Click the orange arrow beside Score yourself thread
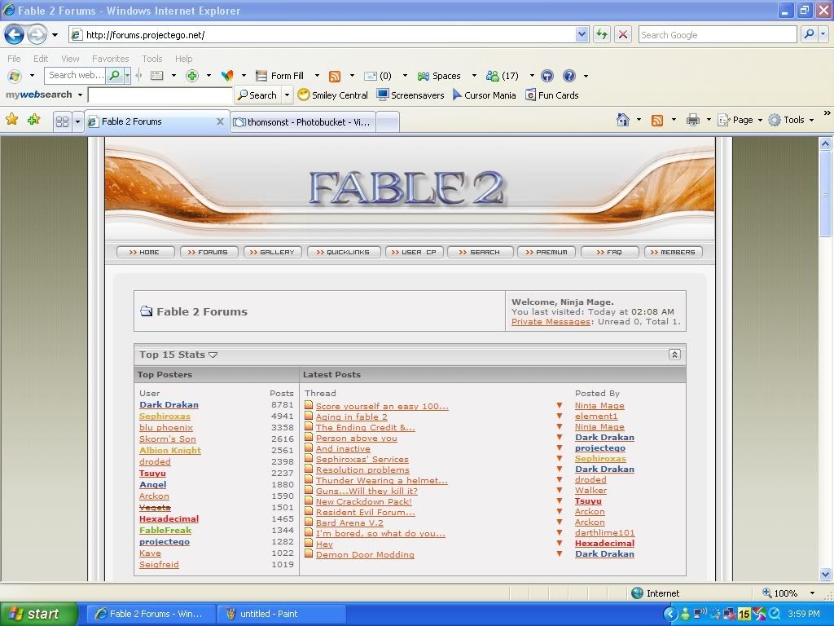834x626 pixels. (x=559, y=406)
